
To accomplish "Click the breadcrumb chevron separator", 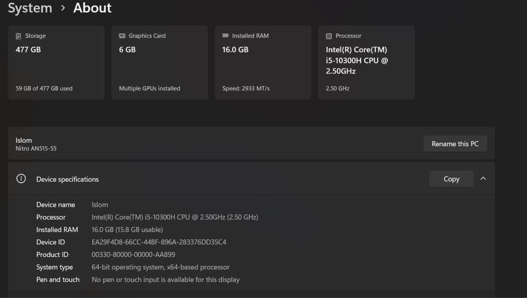I will [63, 8].
